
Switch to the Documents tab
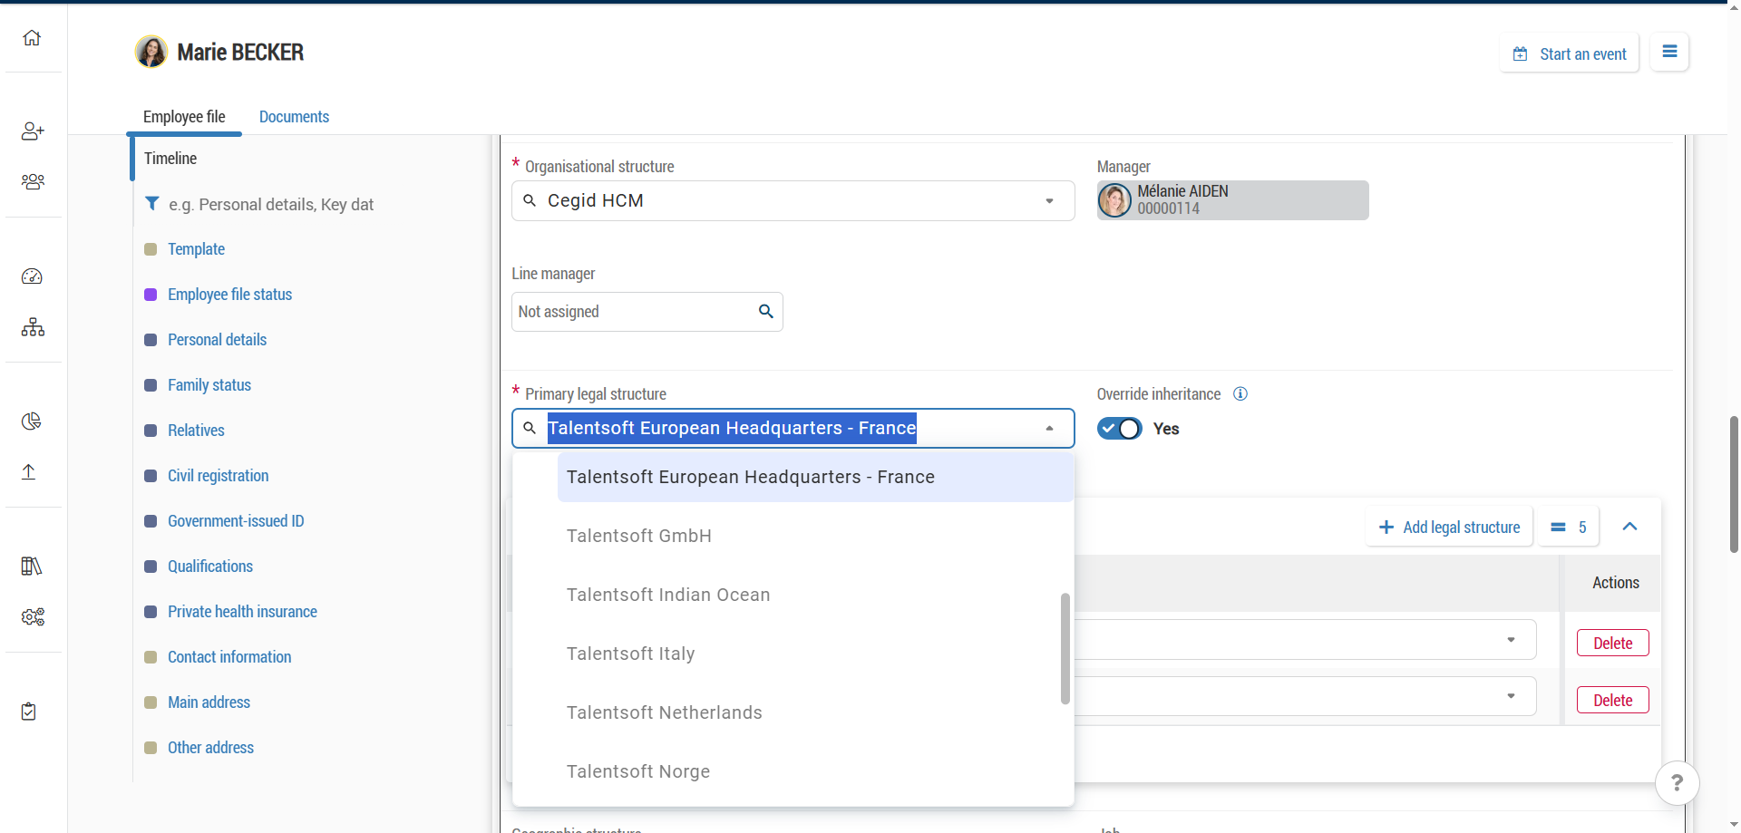tap(294, 117)
